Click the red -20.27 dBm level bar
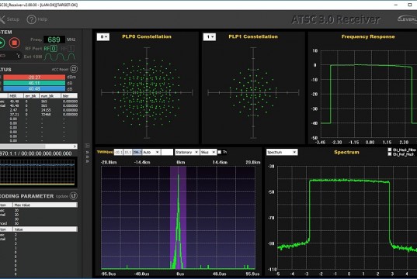 [34, 77]
